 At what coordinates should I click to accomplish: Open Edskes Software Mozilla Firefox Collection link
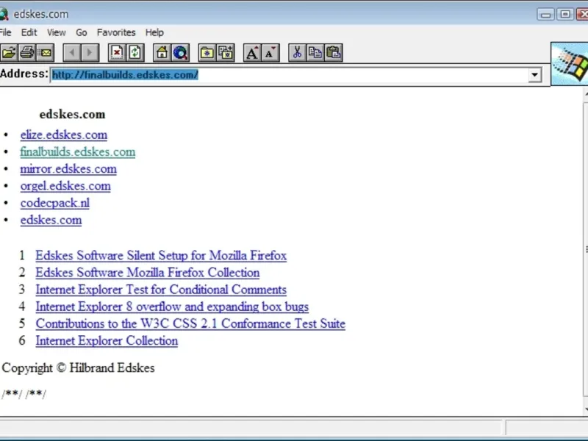pyautogui.click(x=148, y=273)
